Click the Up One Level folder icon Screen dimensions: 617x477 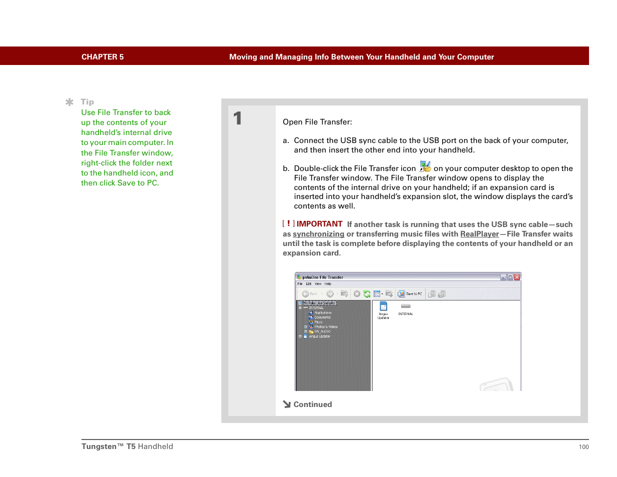[x=344, y=293]
